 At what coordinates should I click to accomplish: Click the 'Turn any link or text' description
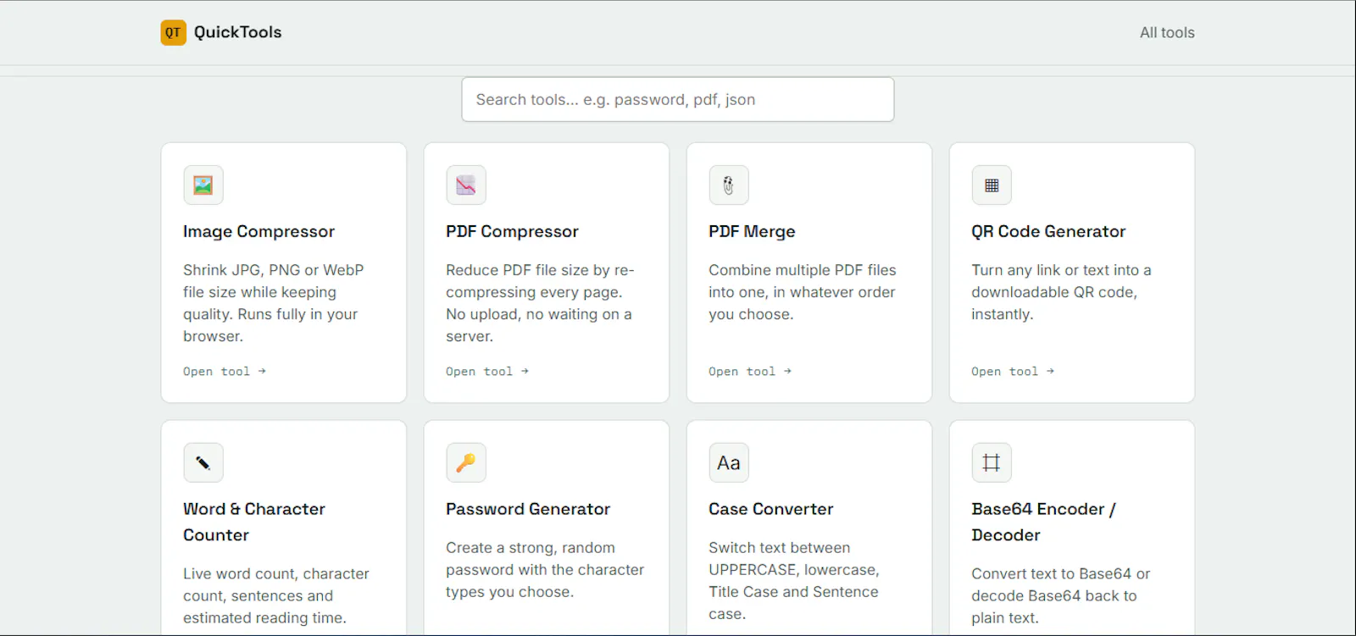click(1061, 292)
